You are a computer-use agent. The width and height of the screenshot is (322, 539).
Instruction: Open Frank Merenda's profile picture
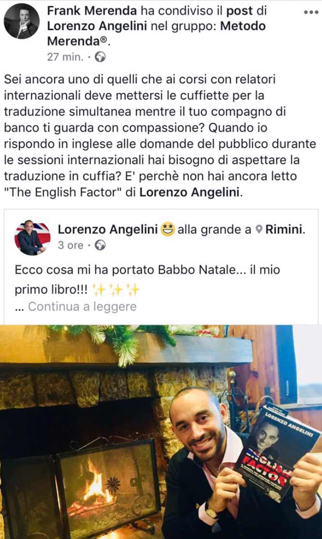point(21,21)
